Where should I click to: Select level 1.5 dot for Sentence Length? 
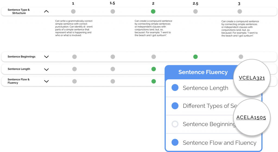pyautogui.click(x=113, y=69)
